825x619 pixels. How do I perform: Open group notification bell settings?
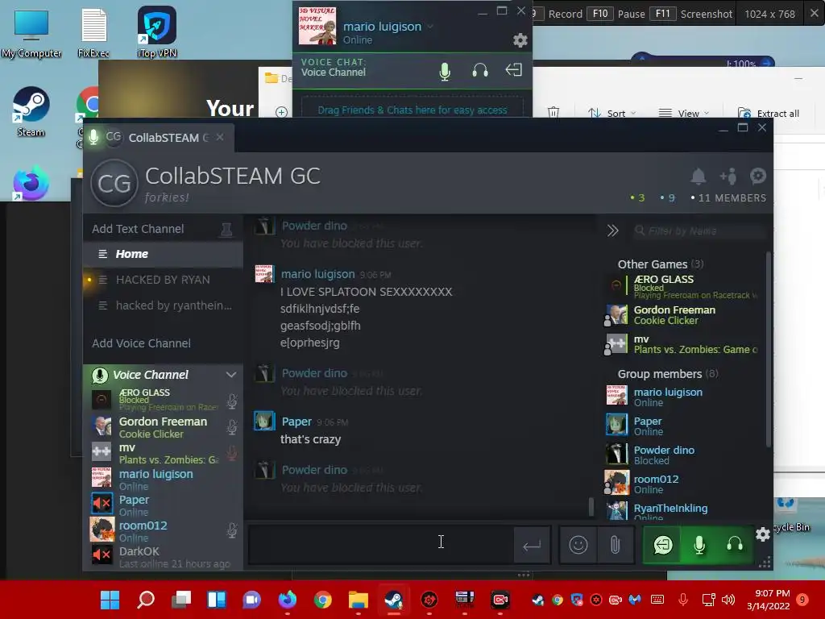[x=699, y=177]
